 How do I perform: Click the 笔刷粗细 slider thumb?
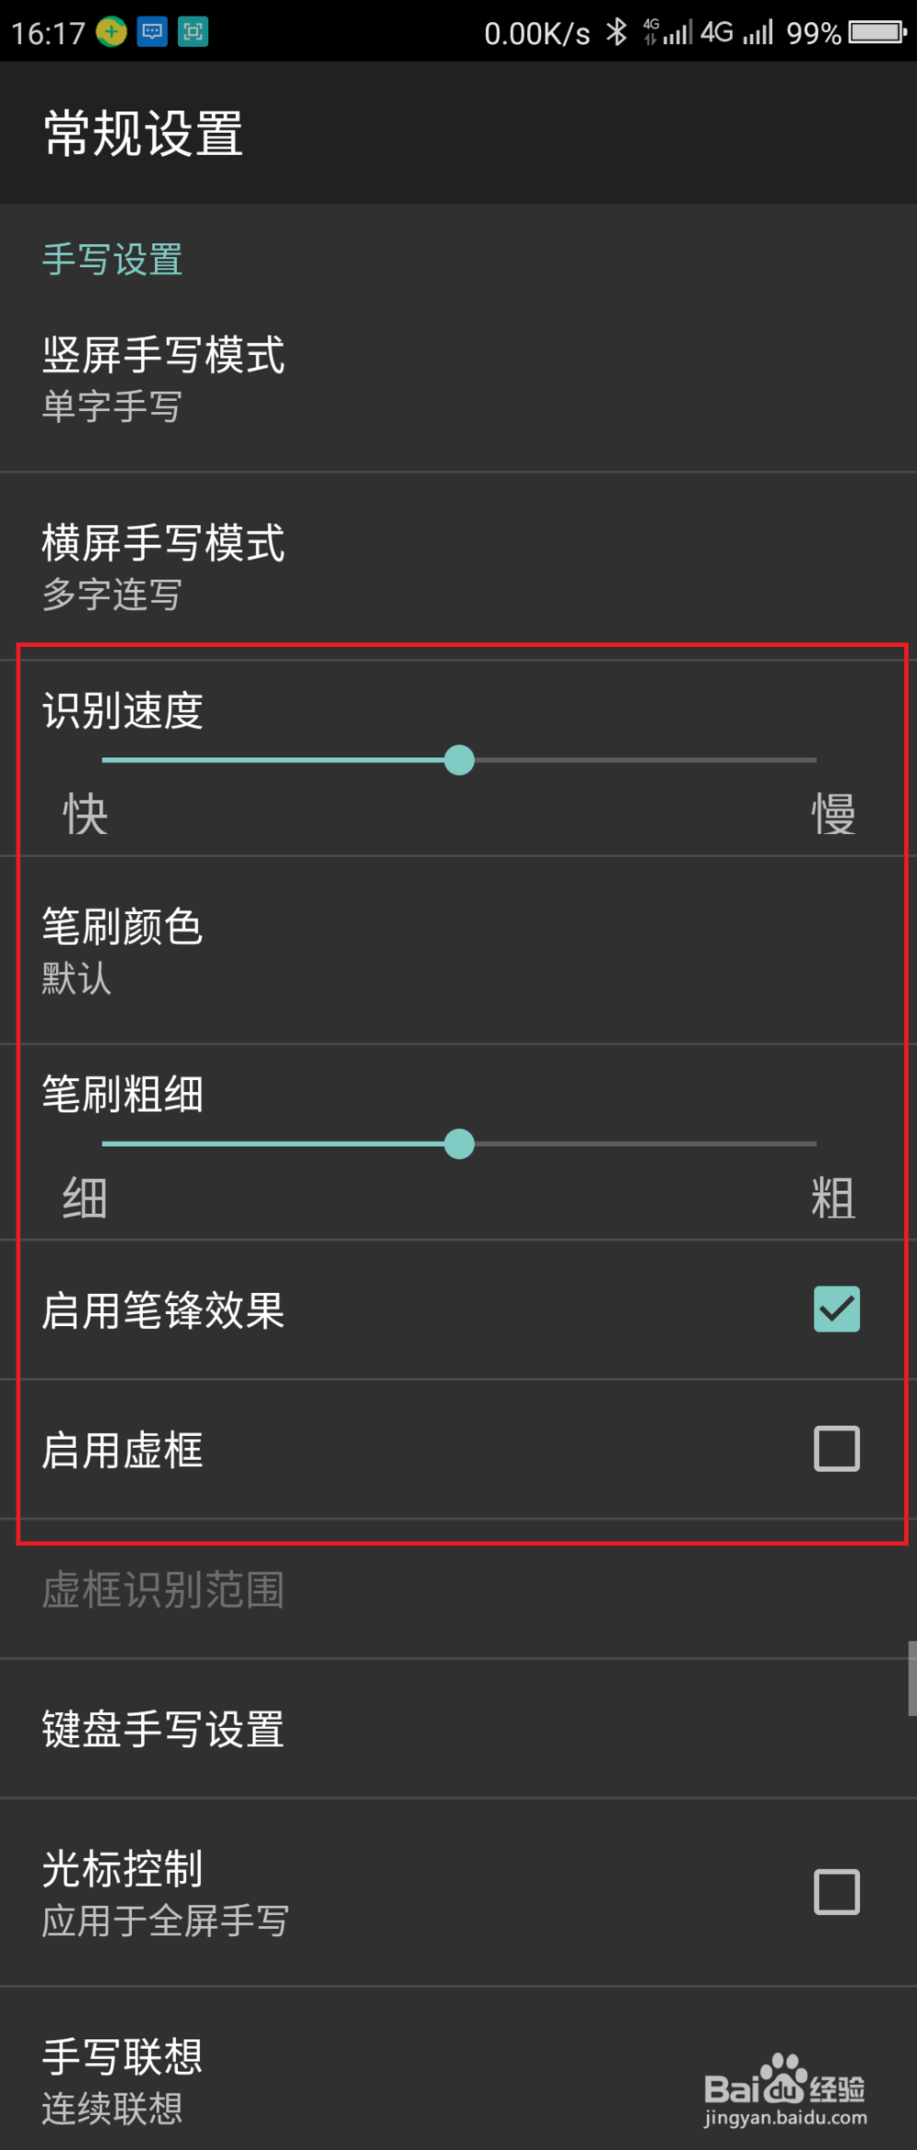(x=459, y=1144)
